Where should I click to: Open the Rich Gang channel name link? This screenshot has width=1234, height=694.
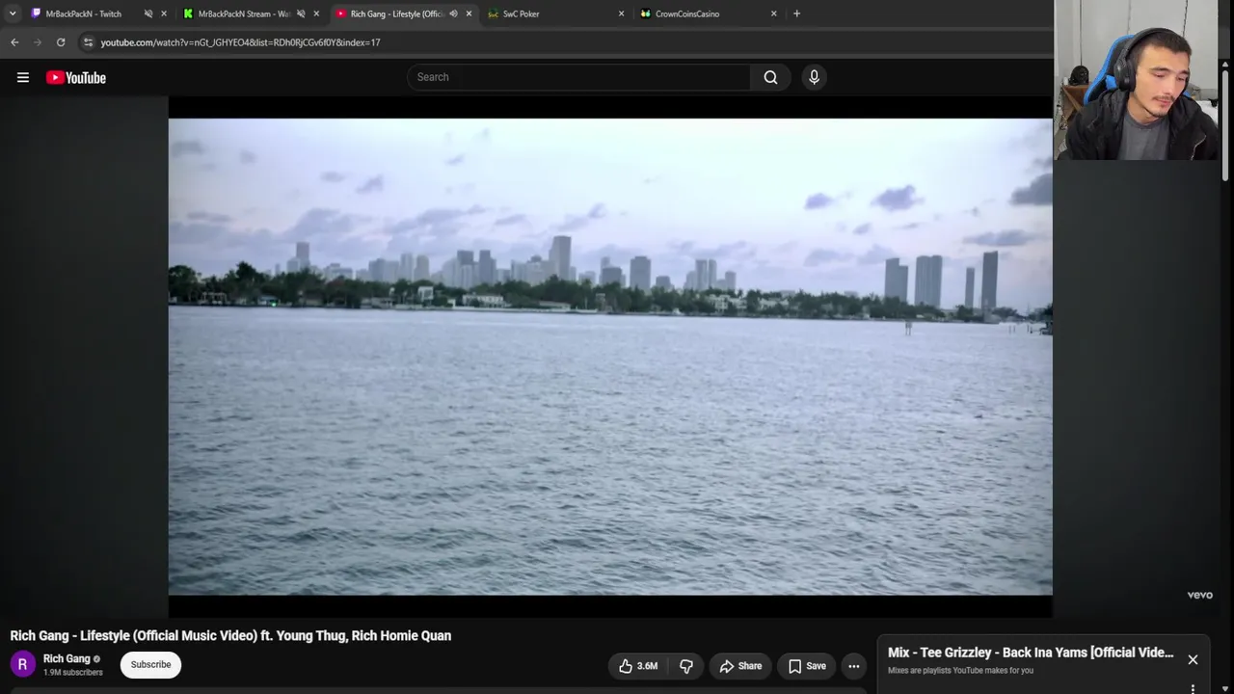[x=67, y=659]
